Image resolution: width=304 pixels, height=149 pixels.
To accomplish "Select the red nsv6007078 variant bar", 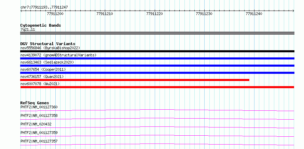I will point(157,87).
